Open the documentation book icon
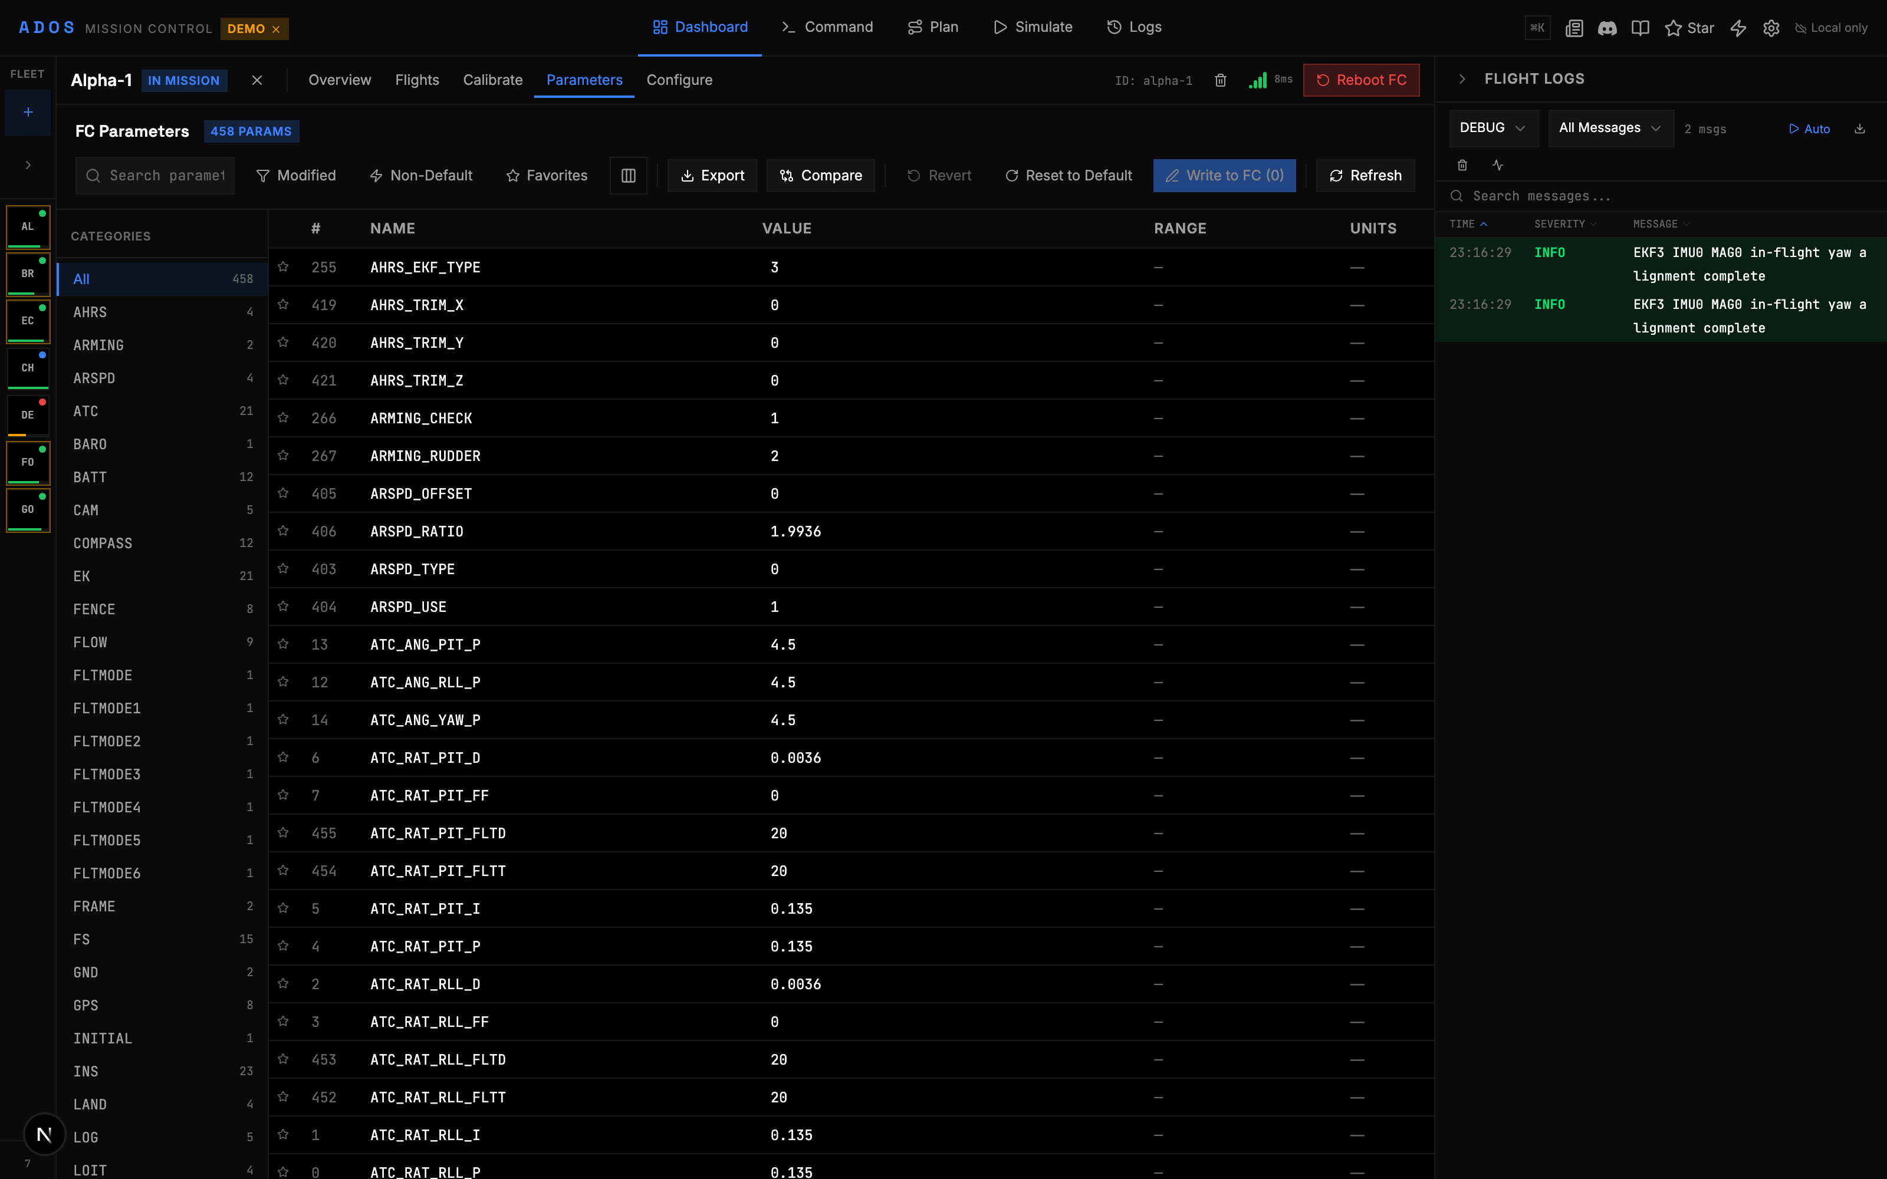The width and height of the screenshot is (1887, 1179). pos(1640,28)
